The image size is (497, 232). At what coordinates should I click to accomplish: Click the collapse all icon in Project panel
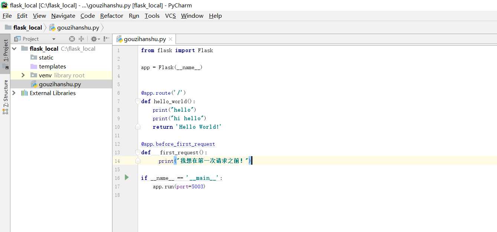(81, 39)
